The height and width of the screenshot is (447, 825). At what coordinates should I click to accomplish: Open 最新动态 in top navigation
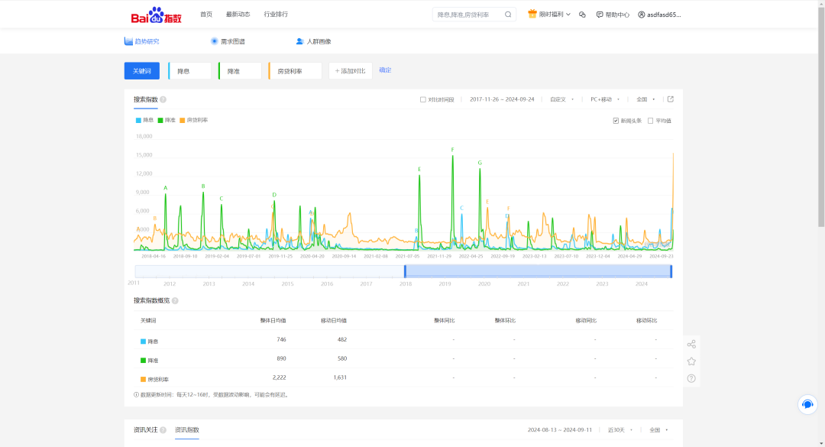[238, 15]
